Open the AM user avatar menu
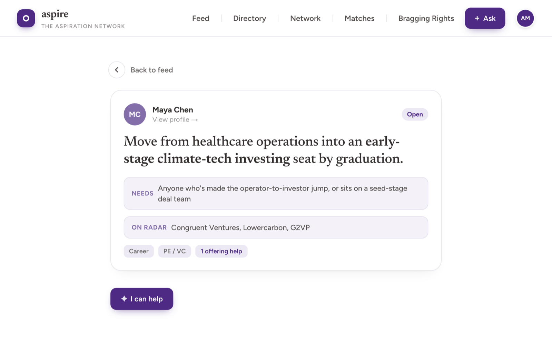Viewport: 552px width, 351px height. (x=525, y=18)
